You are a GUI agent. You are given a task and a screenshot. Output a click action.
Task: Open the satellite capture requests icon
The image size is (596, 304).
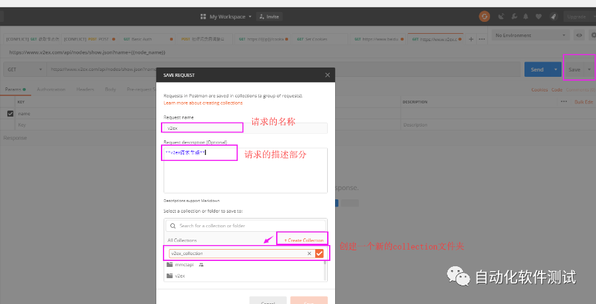coord(501,17)
